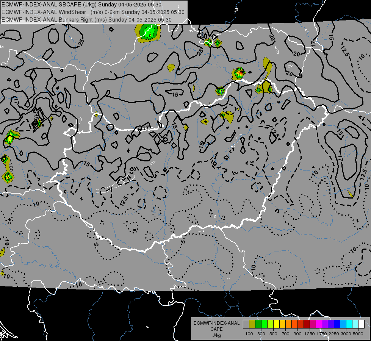Click the 1750 tick label in the legend
This screenshot has height=341, width=371.
click(x=322, y=334)
